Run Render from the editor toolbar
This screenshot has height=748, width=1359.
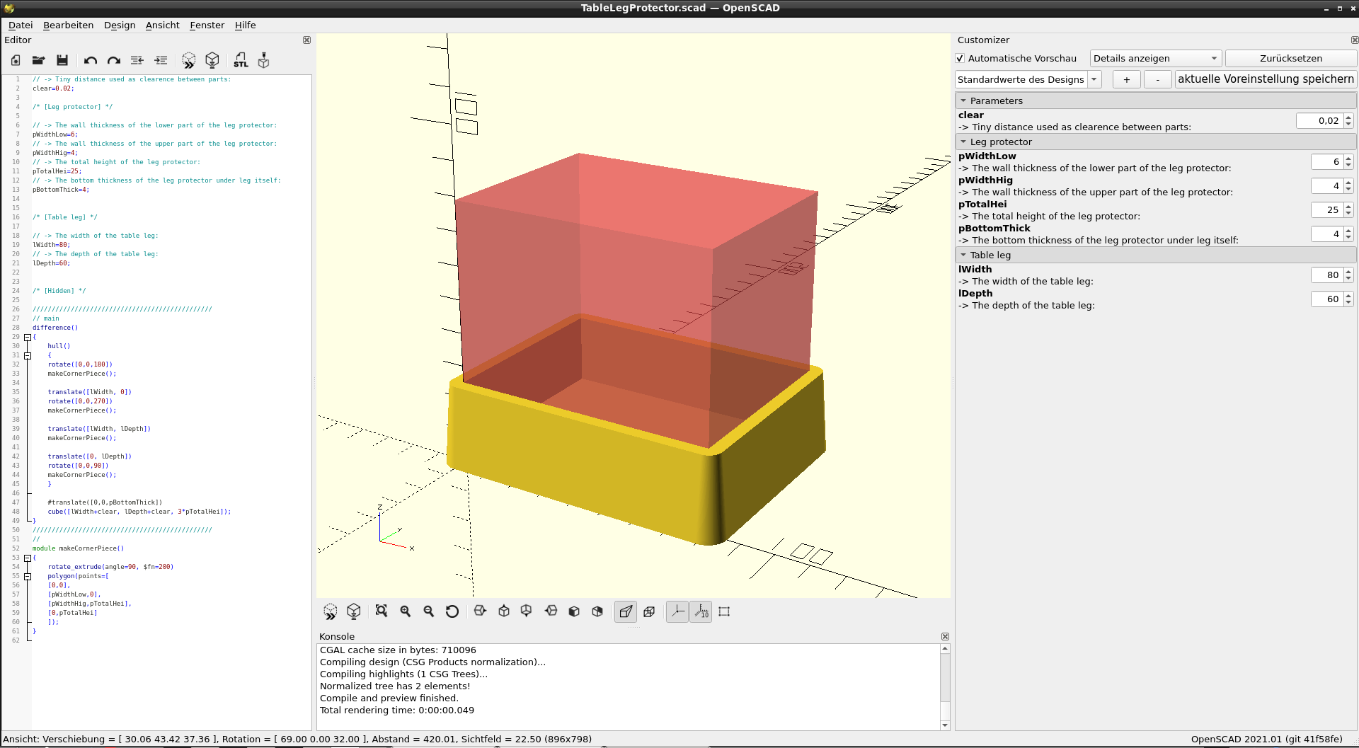click(212, 61)
